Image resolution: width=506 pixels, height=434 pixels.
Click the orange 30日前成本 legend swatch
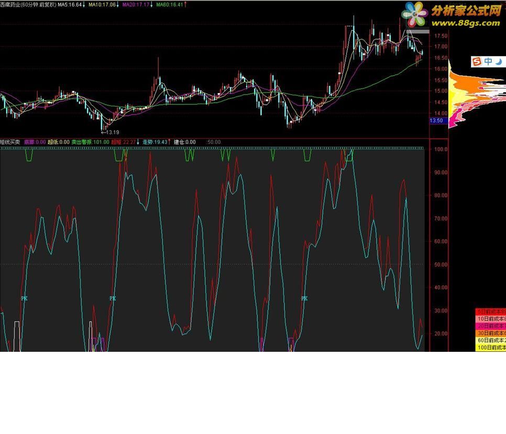490,333
